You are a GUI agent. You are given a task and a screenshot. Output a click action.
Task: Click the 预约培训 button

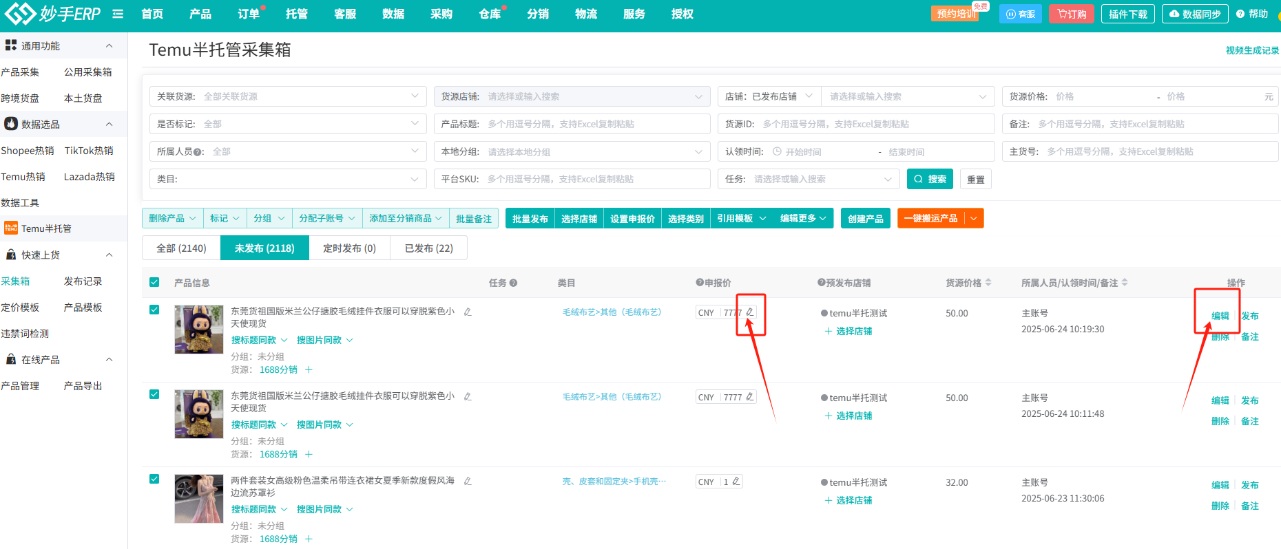tap(957, 14)
